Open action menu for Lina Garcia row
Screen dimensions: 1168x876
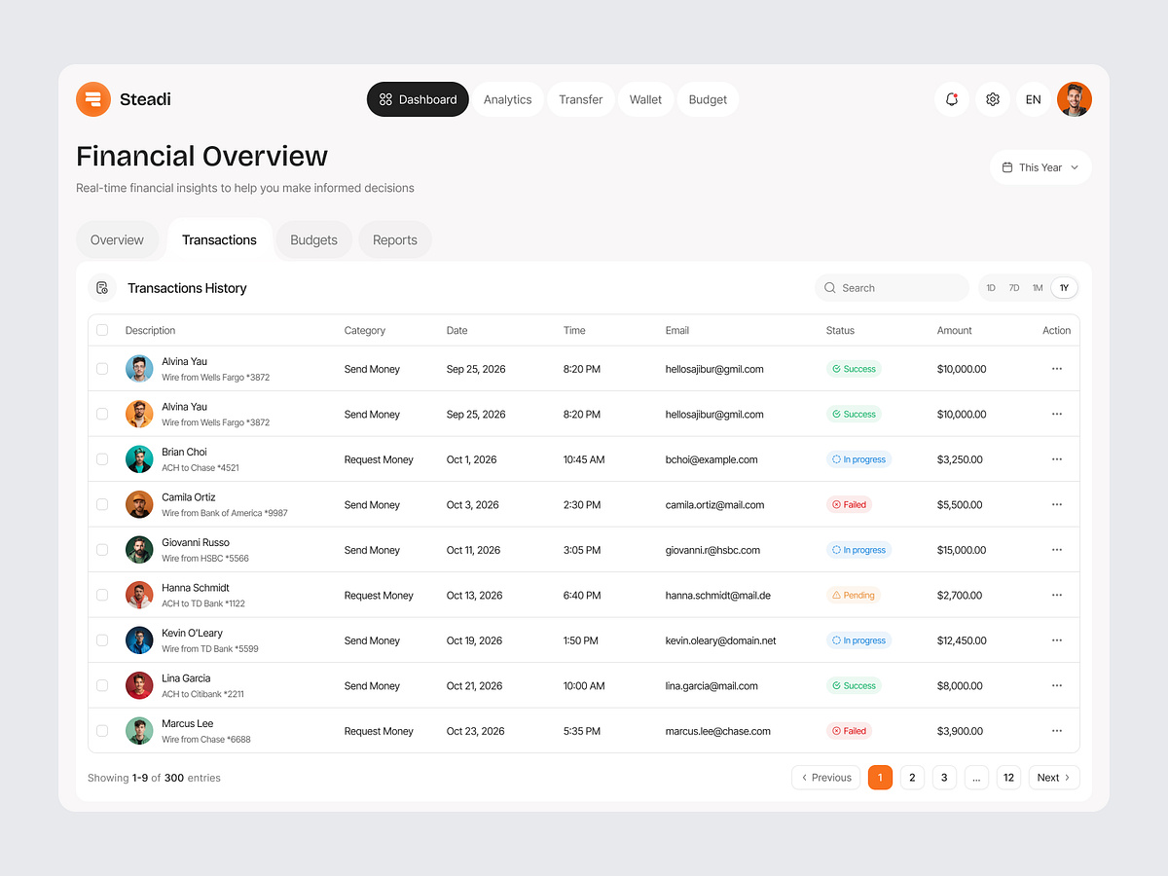[x=1057, y=685]
